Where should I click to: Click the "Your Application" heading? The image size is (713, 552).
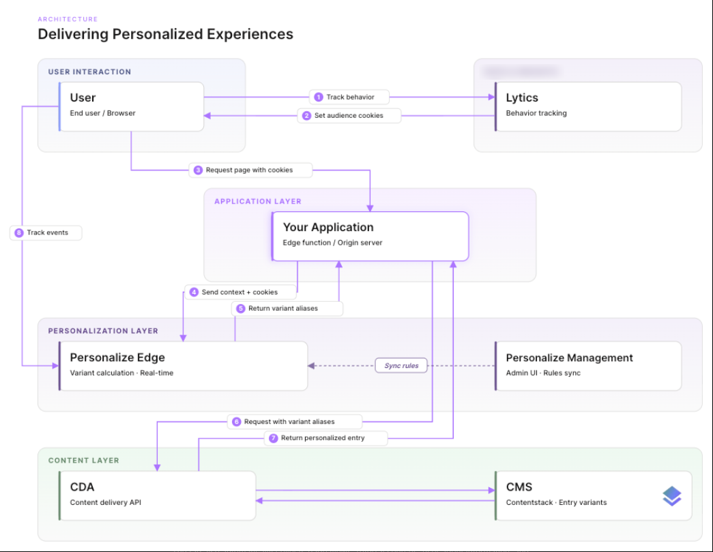tap(328, 227)
